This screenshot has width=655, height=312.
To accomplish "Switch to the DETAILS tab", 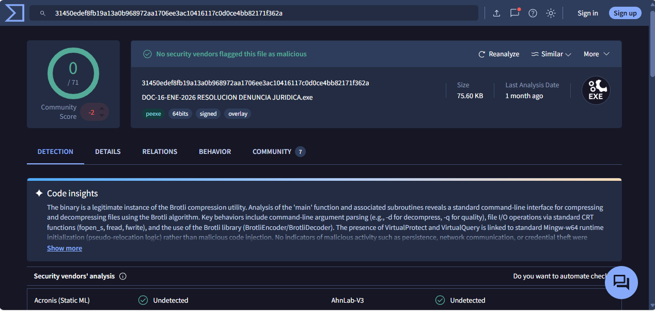I will tap(108, 151).
